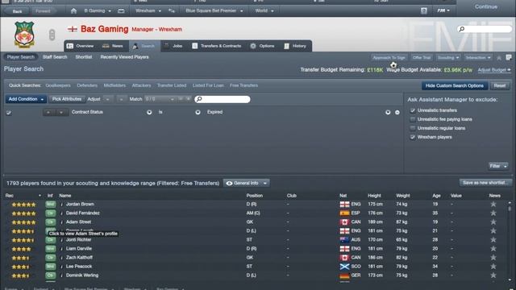
Task: Open the Match dropdown
Action: pyautogui.click(x=160, y=99)
